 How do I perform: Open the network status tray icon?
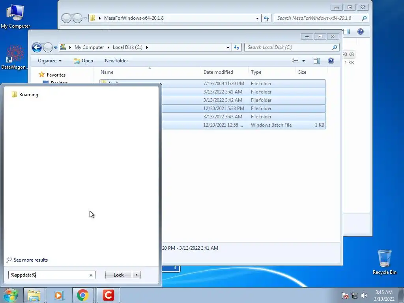click(x=355, y=296)
